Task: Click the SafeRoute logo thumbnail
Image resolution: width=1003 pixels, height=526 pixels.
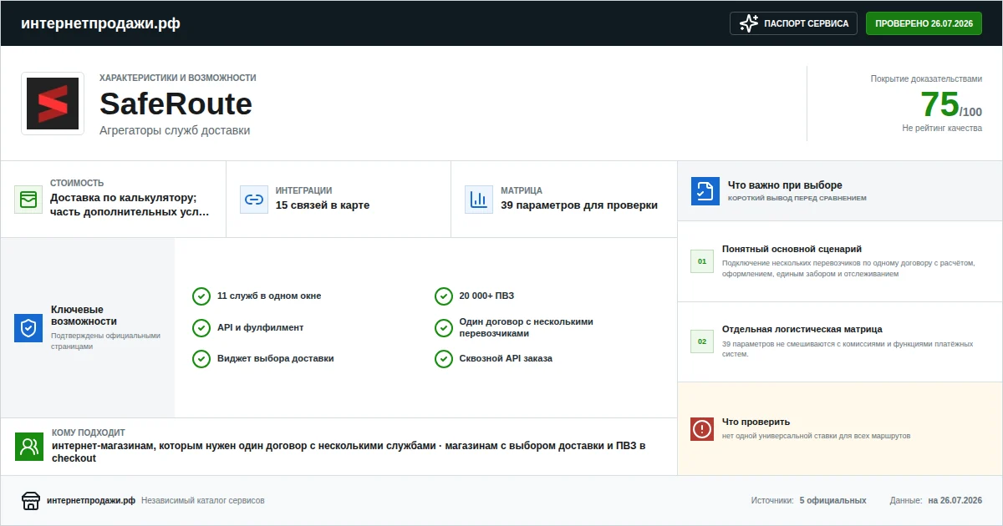Action: click(53, 104)
